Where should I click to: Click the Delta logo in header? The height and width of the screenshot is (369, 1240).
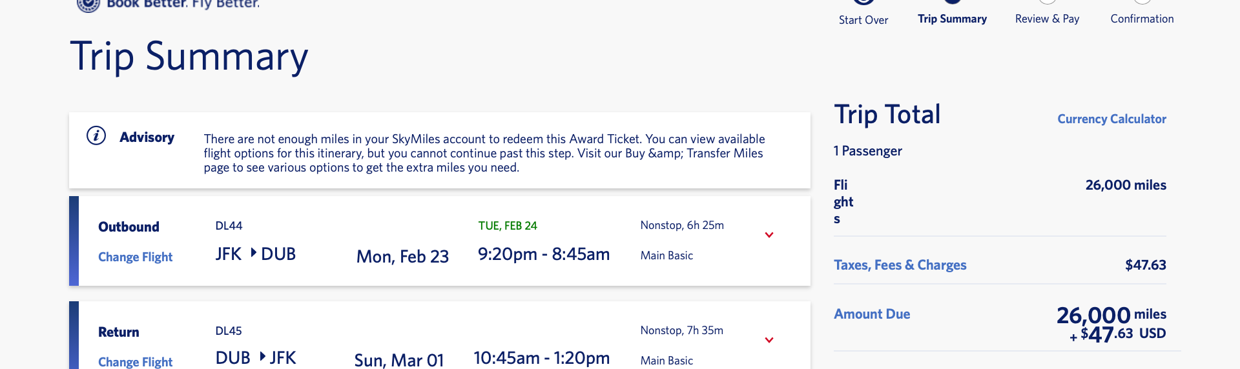tap(88, 5)
